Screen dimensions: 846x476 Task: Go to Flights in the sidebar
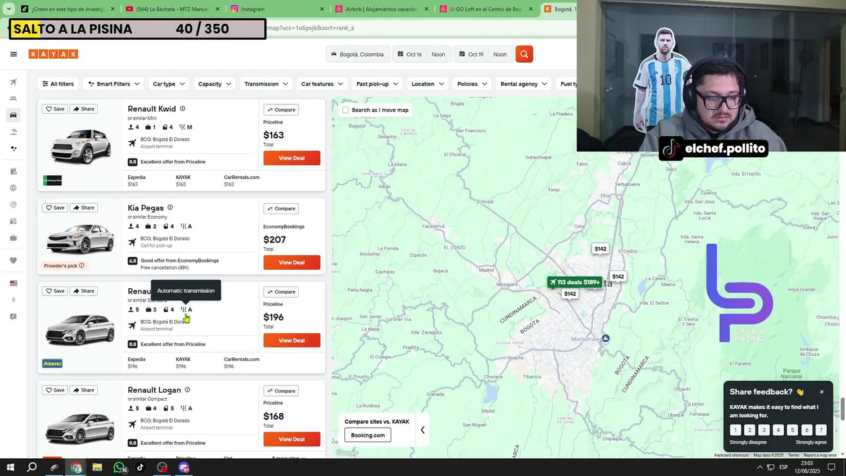point(13,83)
